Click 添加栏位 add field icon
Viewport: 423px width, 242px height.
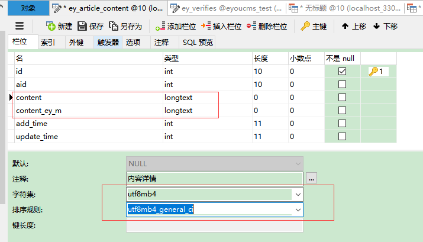[160, 27]
